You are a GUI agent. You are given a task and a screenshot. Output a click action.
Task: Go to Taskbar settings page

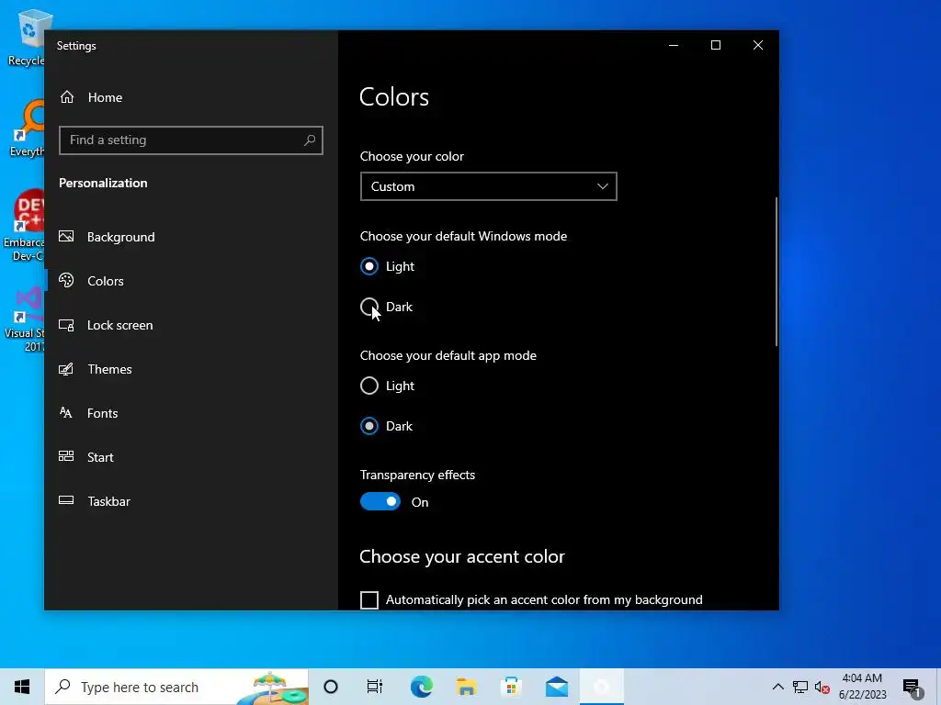click(x=108, y=501)
